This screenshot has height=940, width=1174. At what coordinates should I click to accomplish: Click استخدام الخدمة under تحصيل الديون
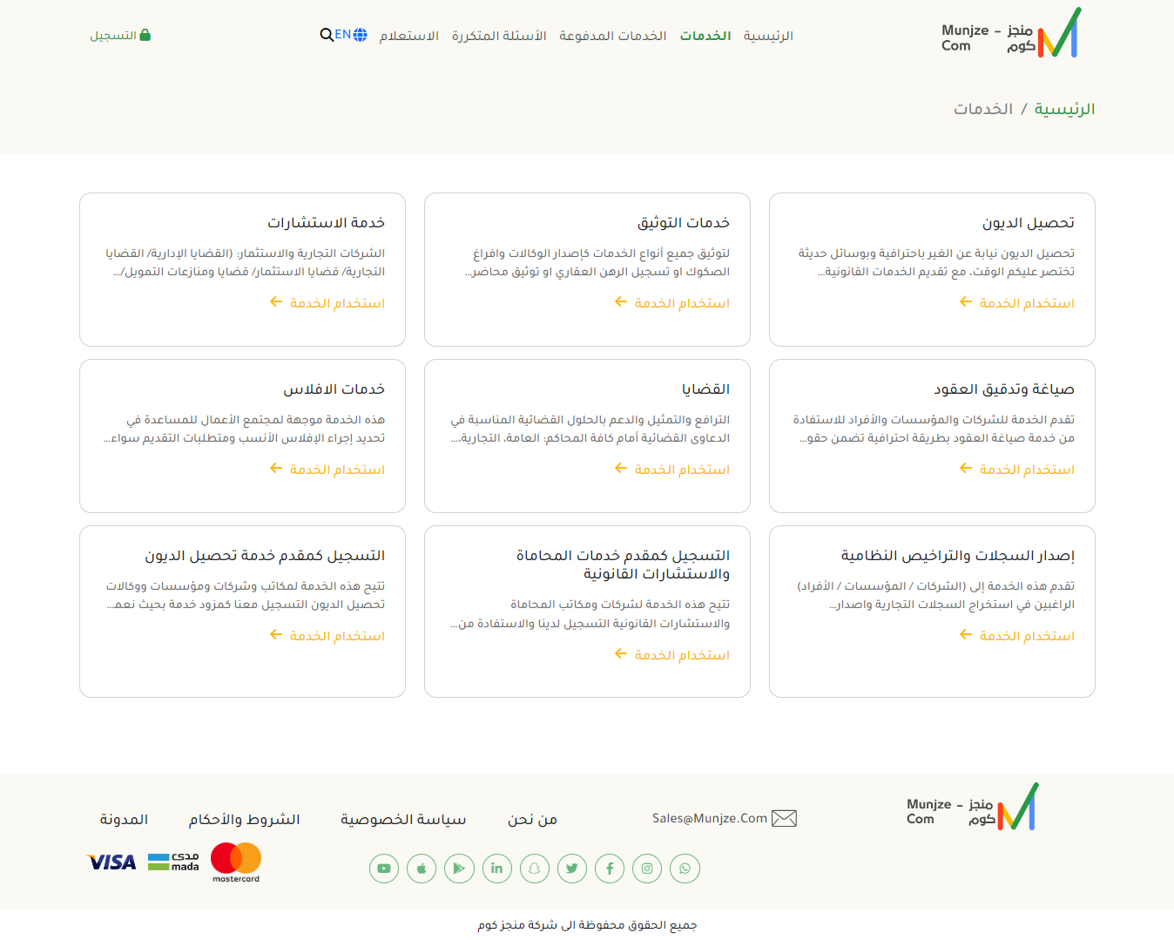click(x=1017, y=303)
